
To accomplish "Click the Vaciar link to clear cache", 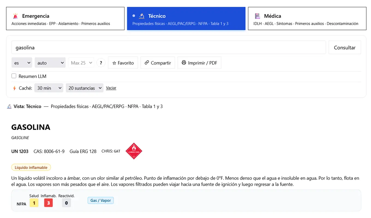I will (111, 88).
